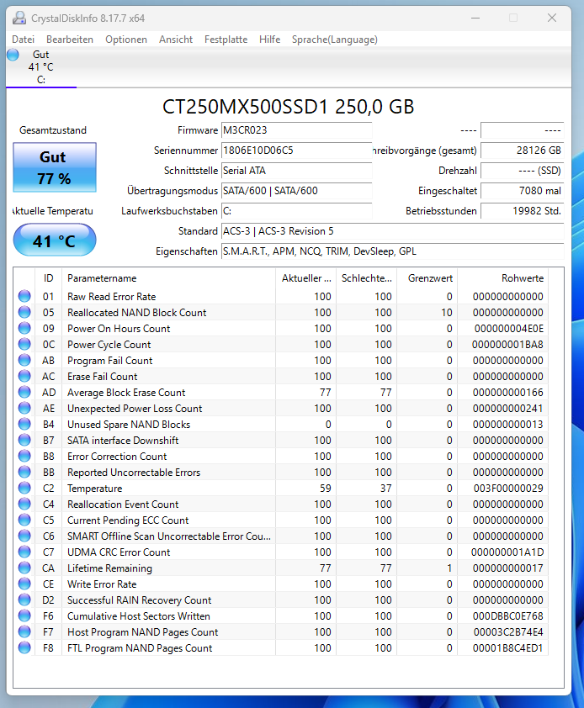Click the total writes value 28126 GB
Image resolution: width=584 pixels, height=708 pixels.
522,151
